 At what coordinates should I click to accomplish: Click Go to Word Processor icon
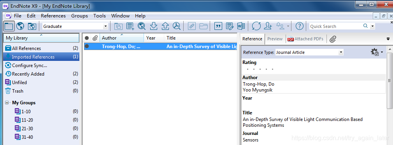[241, 26]
